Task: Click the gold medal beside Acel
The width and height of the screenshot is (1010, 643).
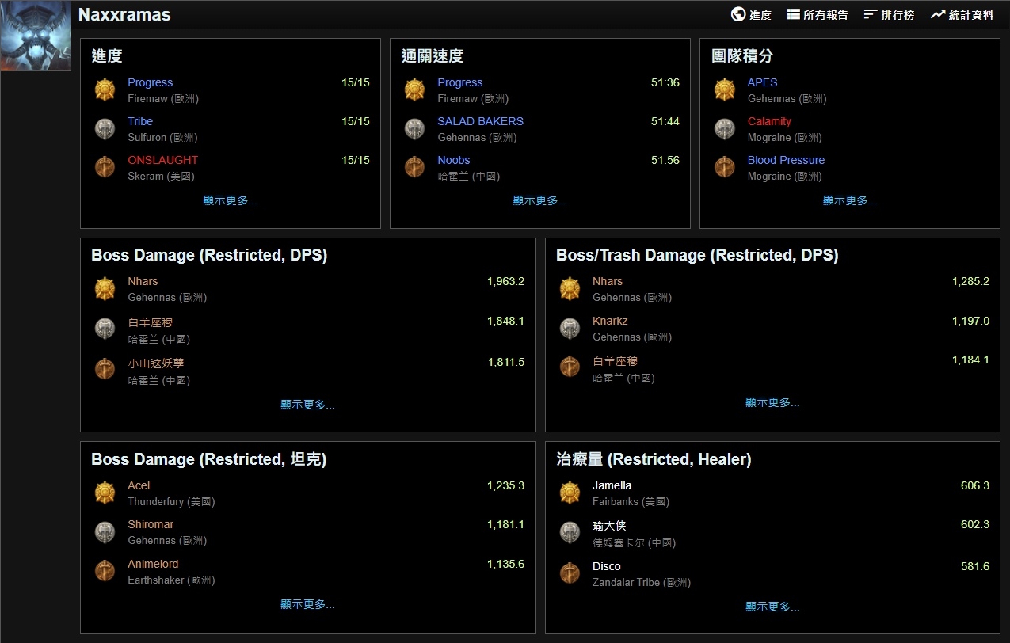Action: point(105,493)
